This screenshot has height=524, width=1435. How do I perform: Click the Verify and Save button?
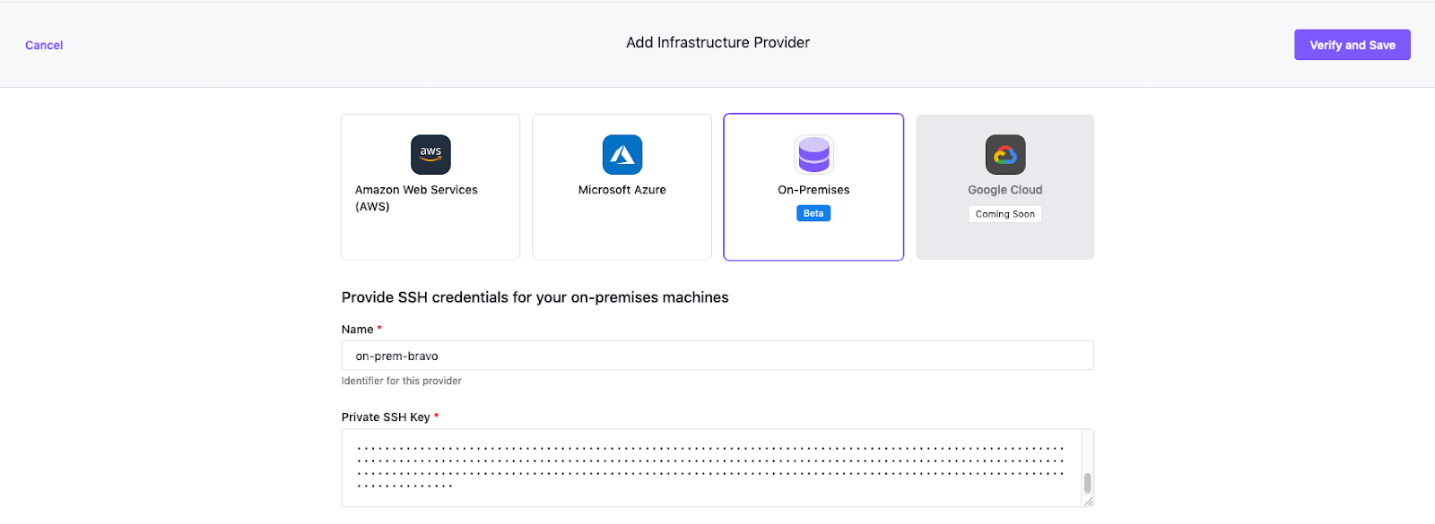click(1352, 45)
